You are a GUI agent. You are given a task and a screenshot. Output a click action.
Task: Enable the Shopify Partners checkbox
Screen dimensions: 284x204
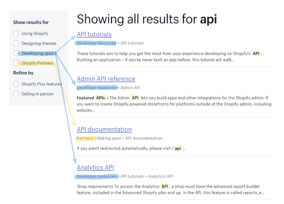16,63
